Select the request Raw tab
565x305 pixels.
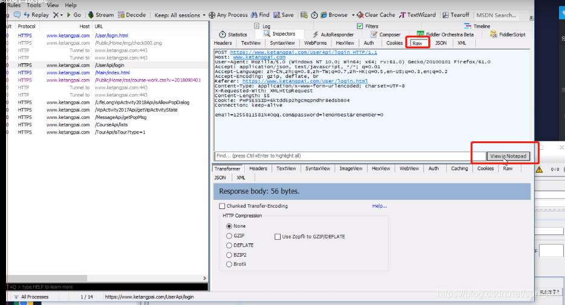(417, 43)
